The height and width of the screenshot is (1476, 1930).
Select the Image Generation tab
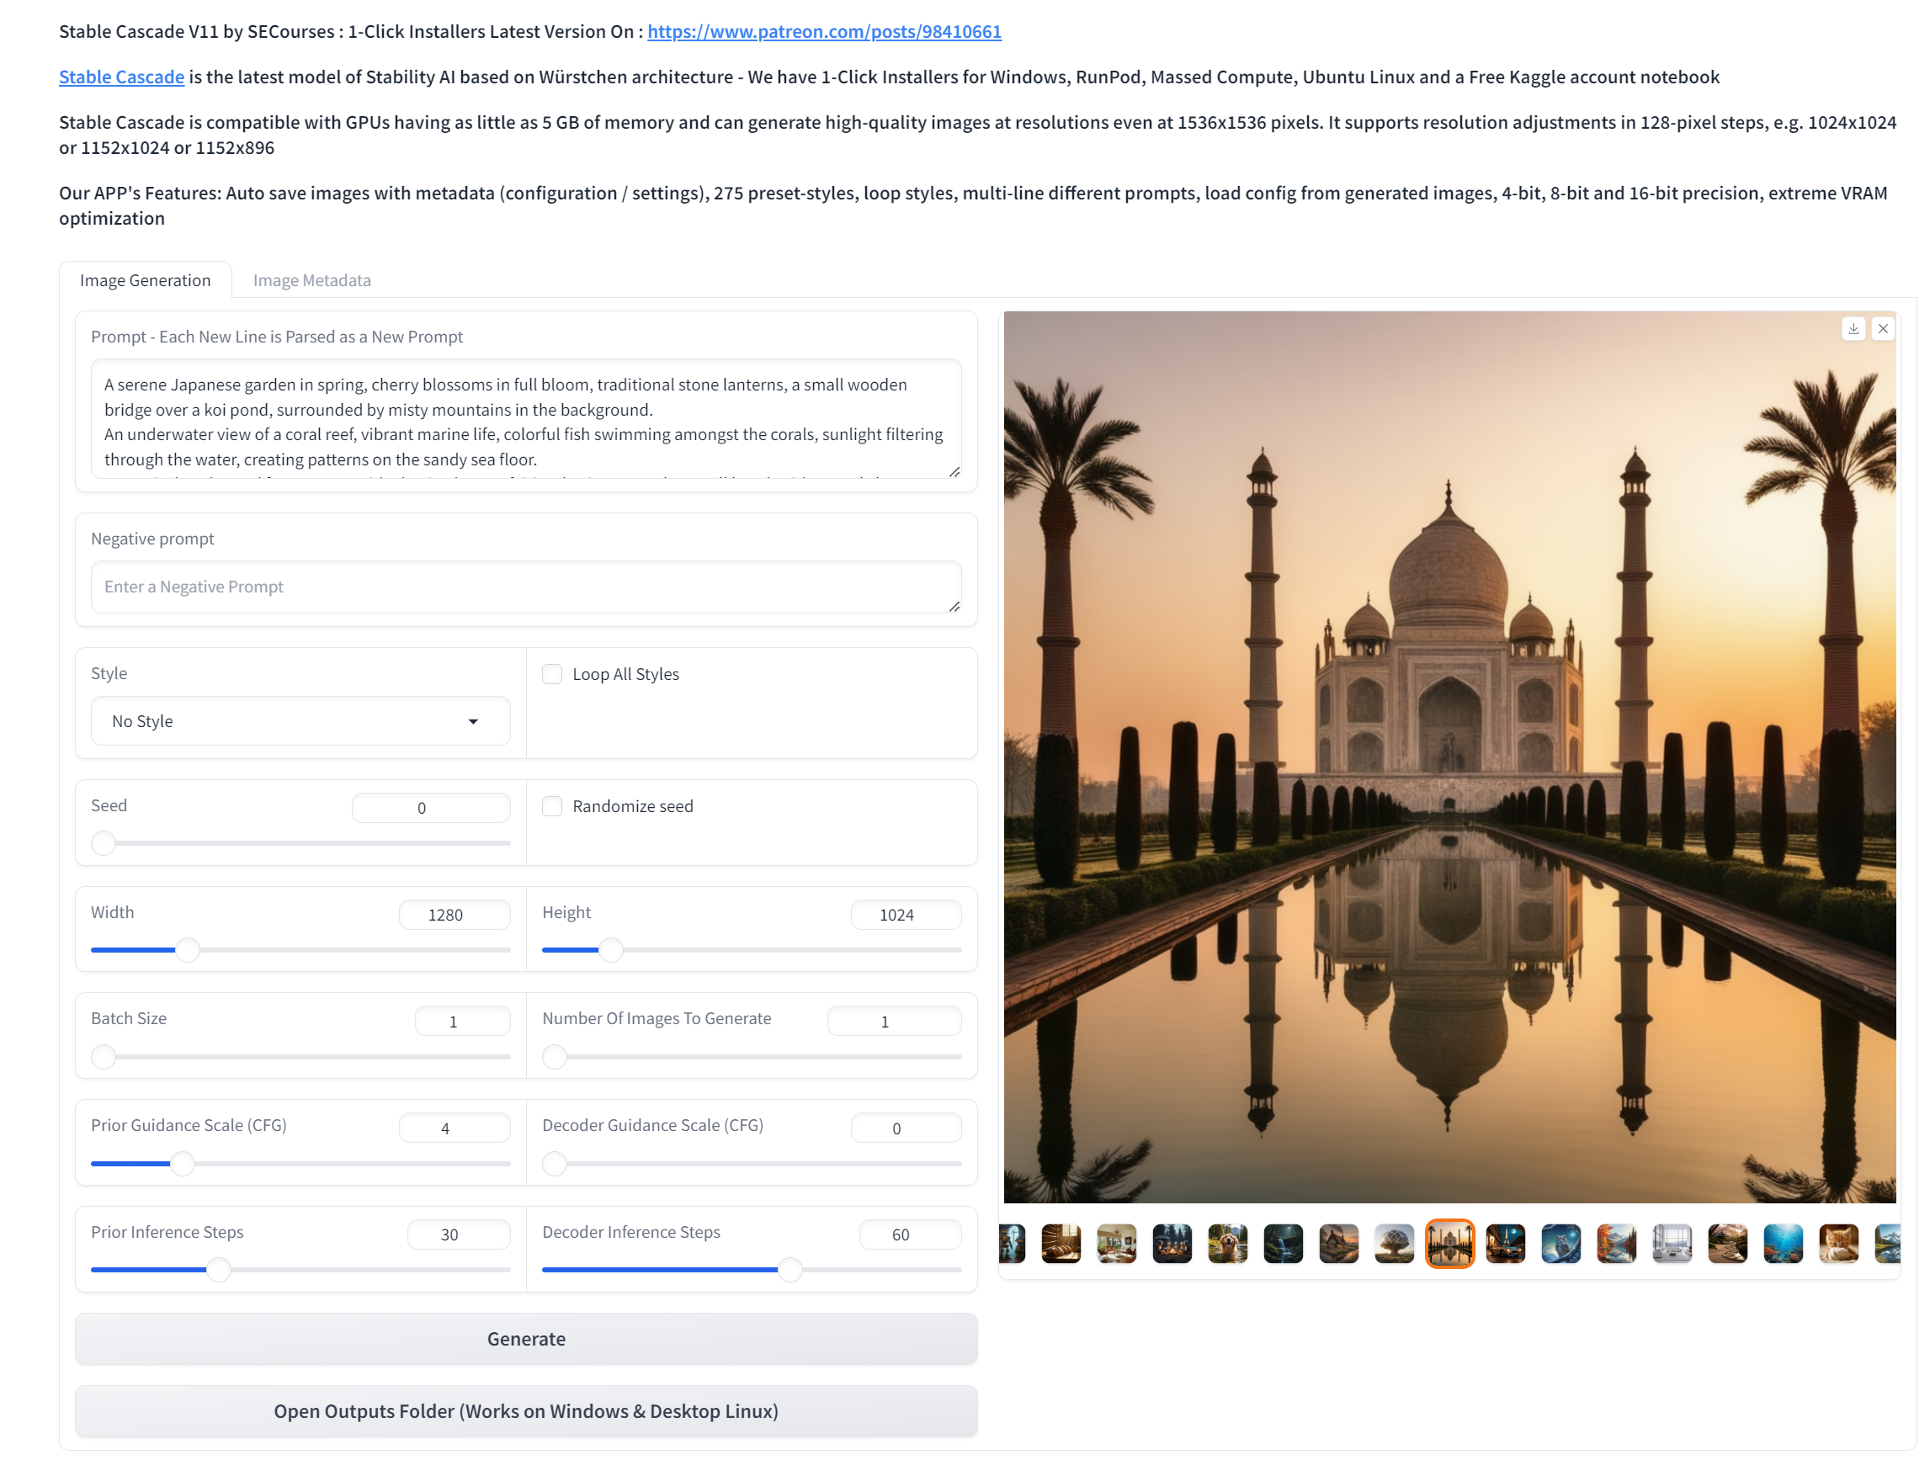point(145,280)
